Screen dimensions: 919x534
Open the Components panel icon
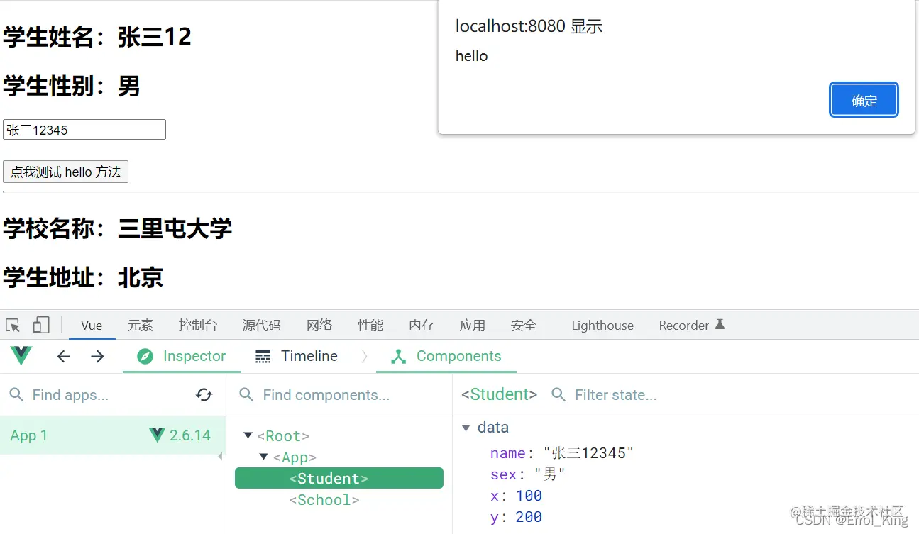click(x=400, y=356)
